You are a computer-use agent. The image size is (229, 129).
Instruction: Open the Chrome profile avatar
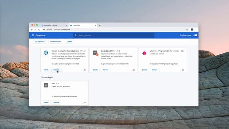tap(192, 30)
